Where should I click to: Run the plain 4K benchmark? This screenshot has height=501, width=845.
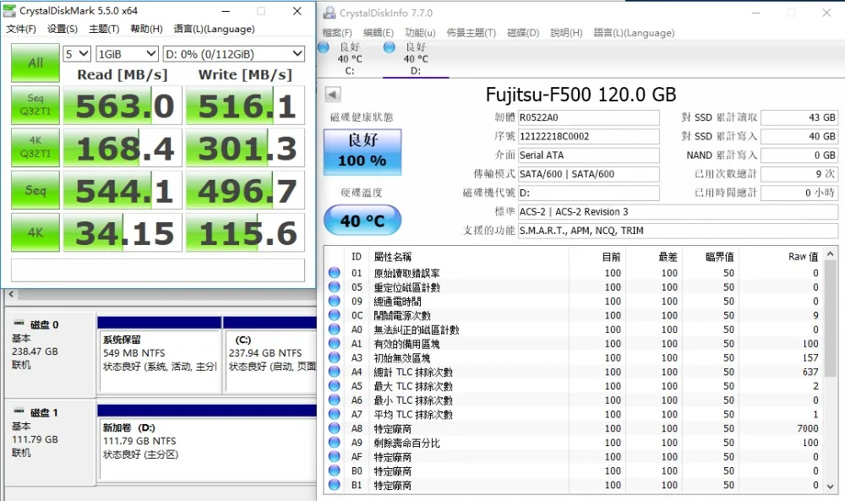(35, 232)
